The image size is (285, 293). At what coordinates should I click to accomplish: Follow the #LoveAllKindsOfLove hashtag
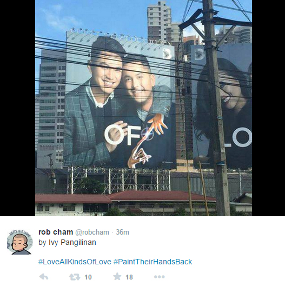(x=75, y=262)
